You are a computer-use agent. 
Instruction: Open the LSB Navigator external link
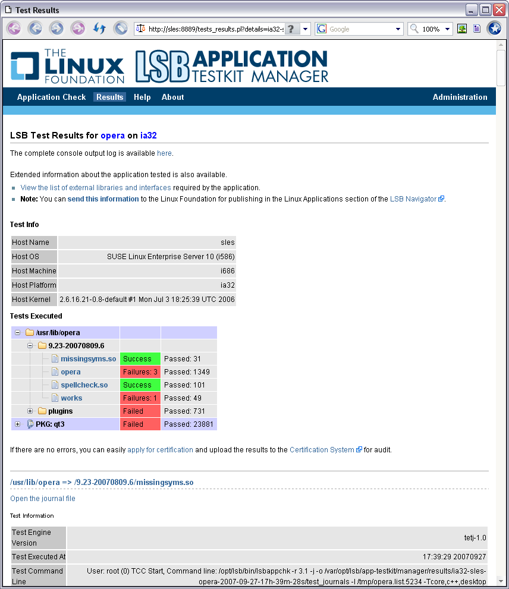point(417,199)
